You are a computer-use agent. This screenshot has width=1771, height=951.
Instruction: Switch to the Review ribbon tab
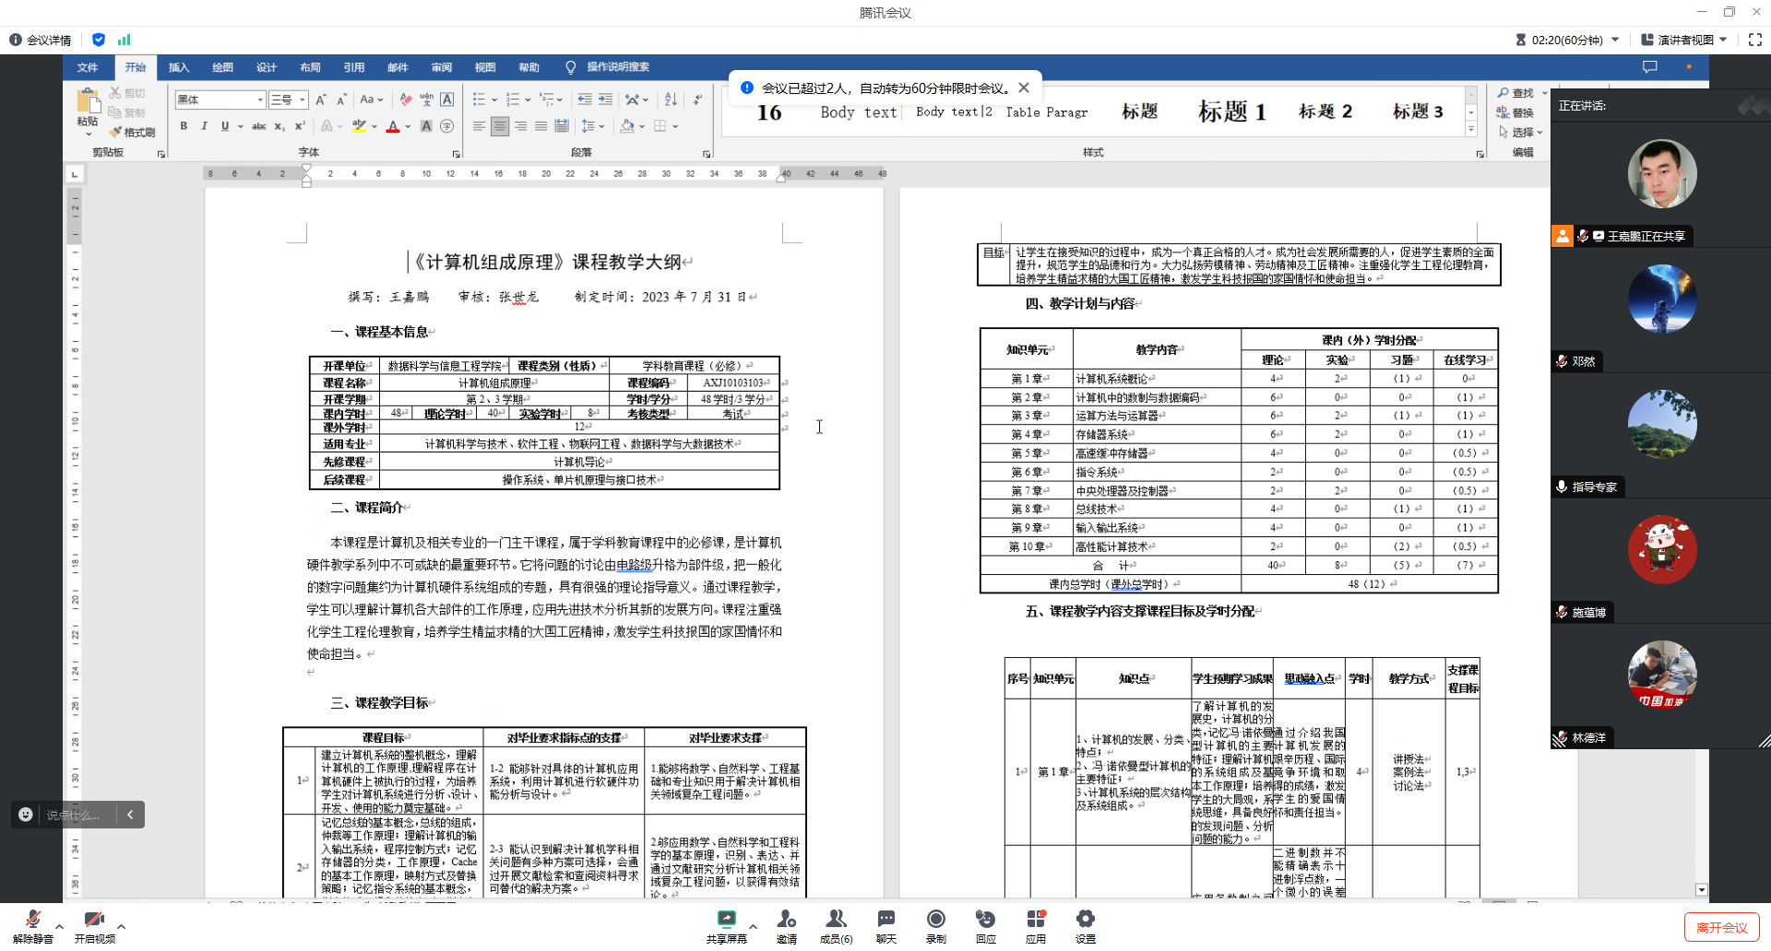click(x=441, y=67)
